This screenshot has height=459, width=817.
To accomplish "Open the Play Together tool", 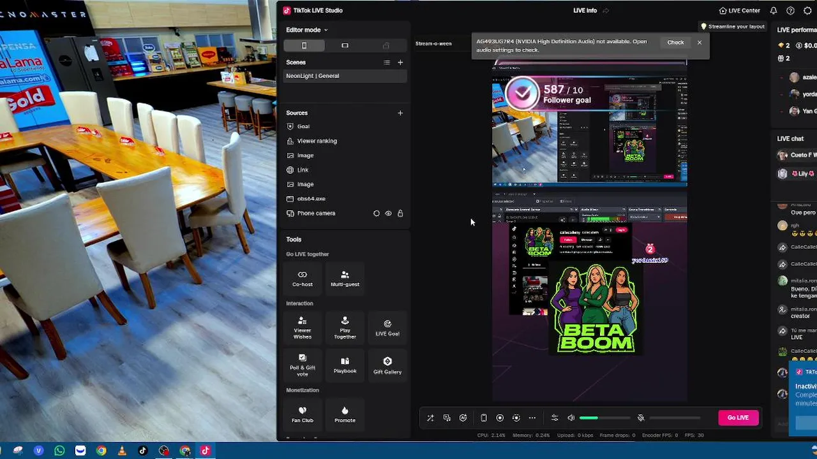I will (x=345, y=328).
